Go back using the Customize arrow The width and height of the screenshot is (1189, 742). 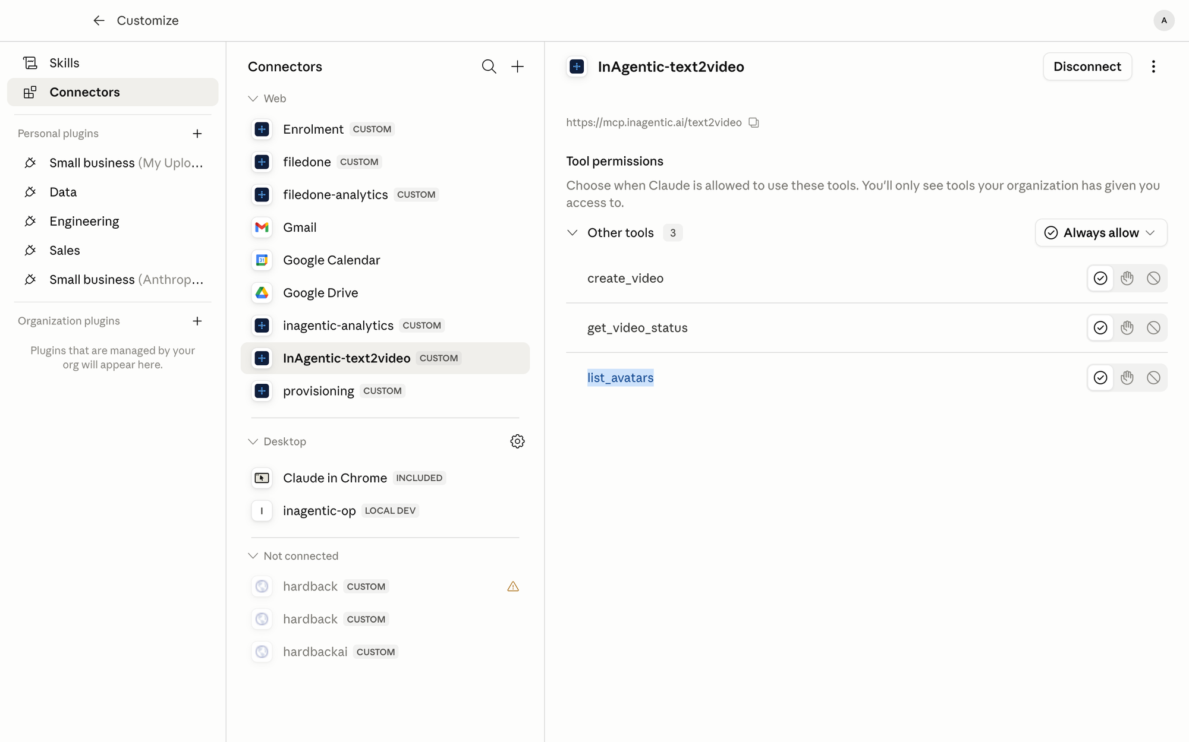point(99,21)
